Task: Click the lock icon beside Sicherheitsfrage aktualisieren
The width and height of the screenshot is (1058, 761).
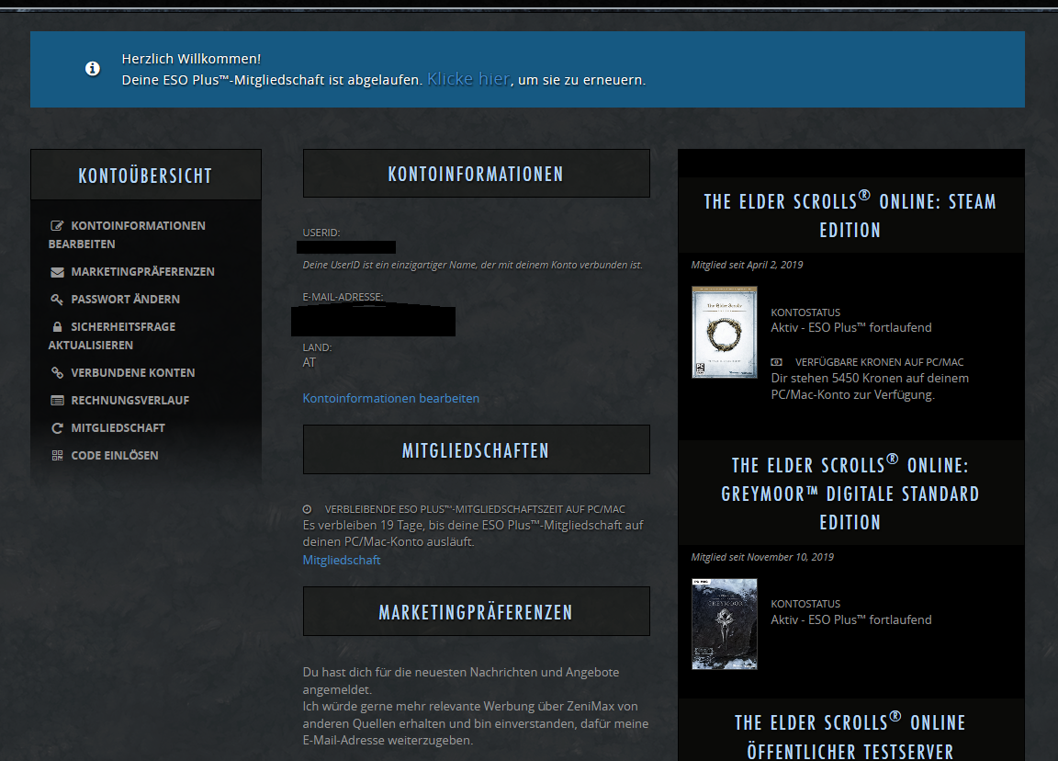Action: coord(57,327)
